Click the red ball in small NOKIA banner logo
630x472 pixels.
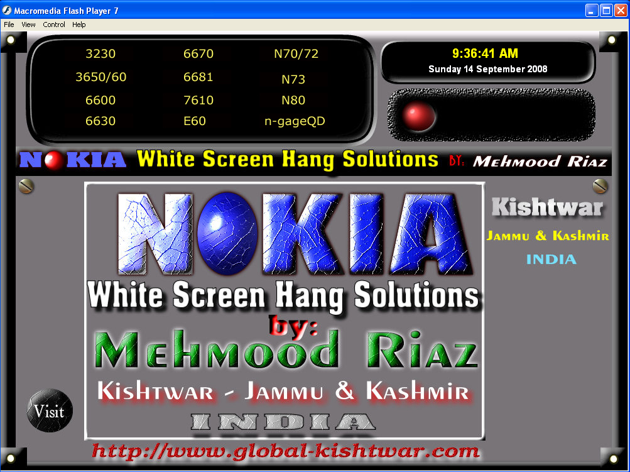[x=54, y=160]
